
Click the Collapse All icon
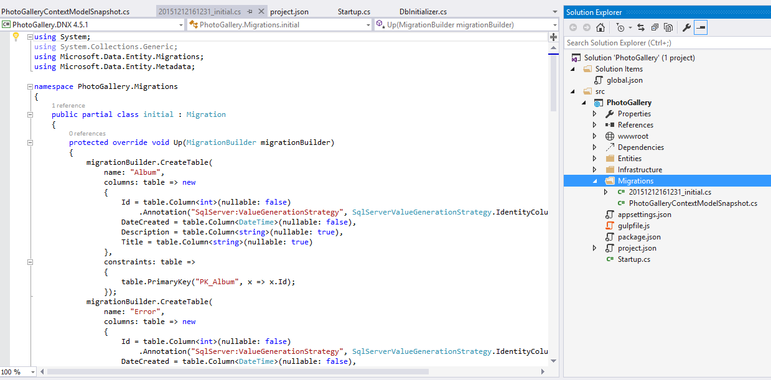click(x=655, y=27)
